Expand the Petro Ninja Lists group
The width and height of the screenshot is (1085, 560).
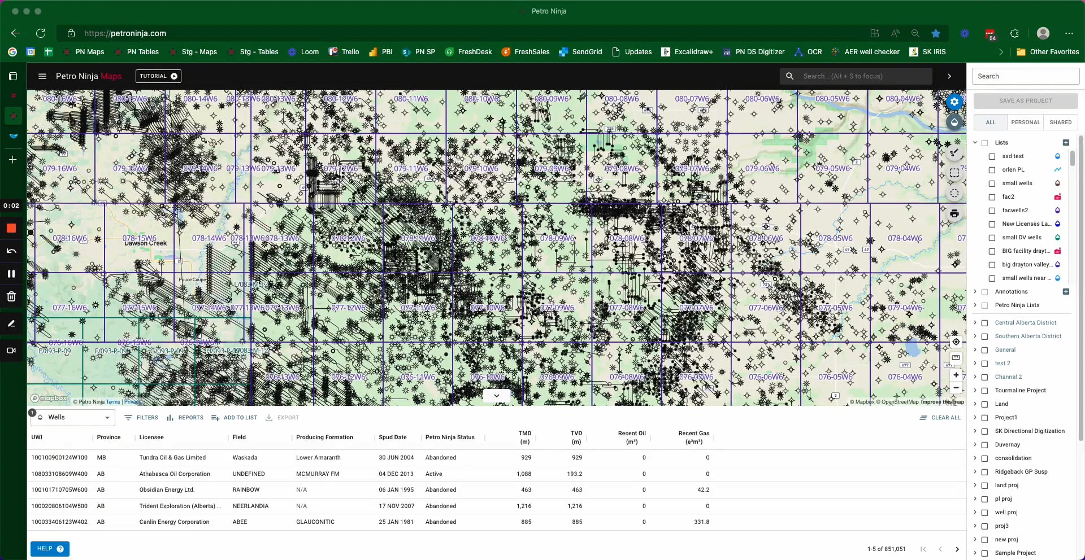(x=975, y=305)
